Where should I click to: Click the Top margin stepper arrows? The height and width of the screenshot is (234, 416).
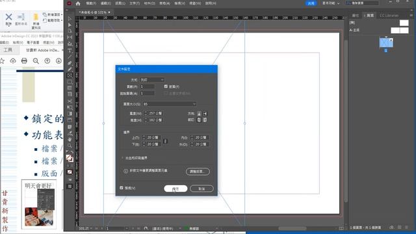click(x=144, y=137)
